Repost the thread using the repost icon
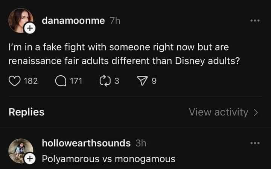The width and height of the screenshot is (271, 169). pyautogui.click(x=103, y=81)
